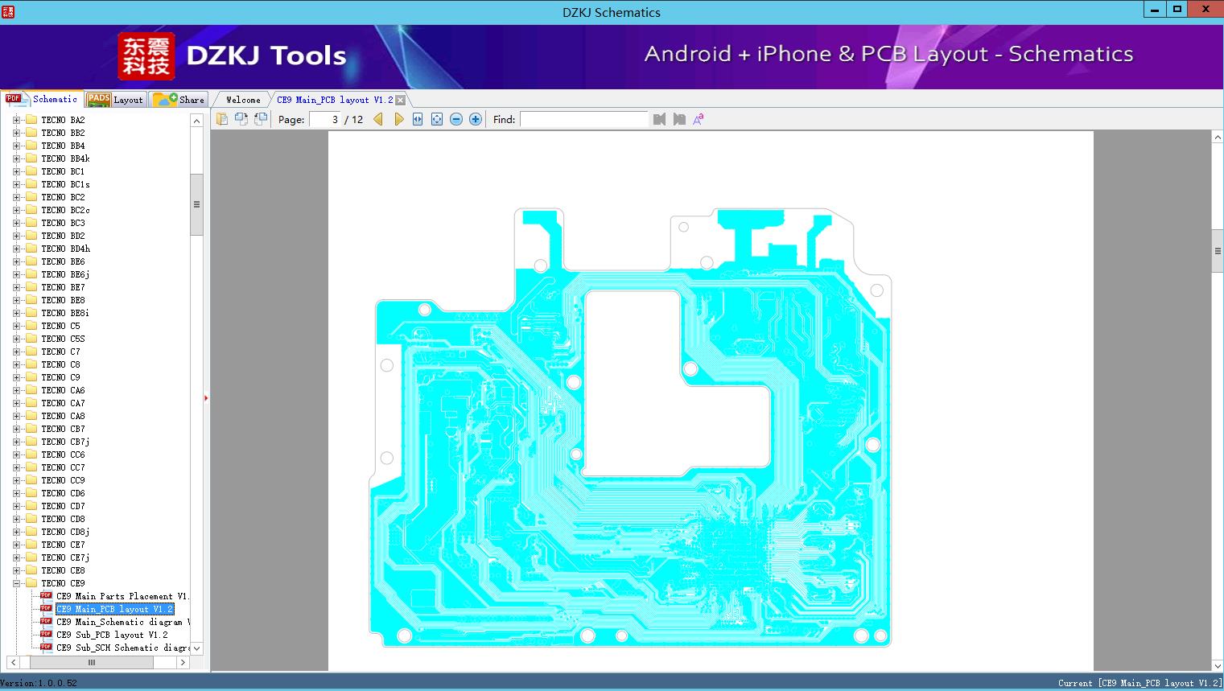This screenshot has height=691, width=1224.
Task: Go to the previous page arrow
Action: pyautogui.click(x=378, y=119)
